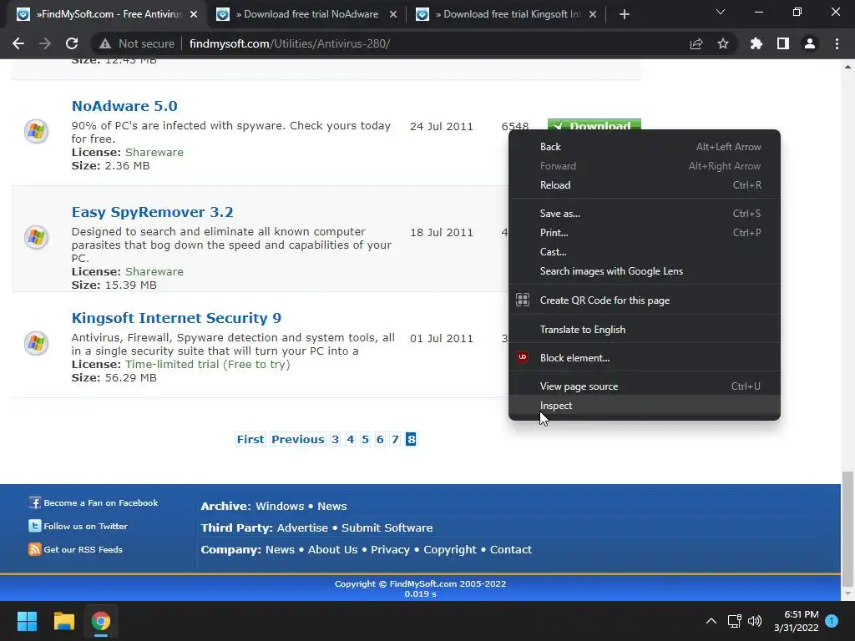This screenshot has height=641, width=855.
Task: Open a new tab with the plus button
Action: (x=625, y=14)
